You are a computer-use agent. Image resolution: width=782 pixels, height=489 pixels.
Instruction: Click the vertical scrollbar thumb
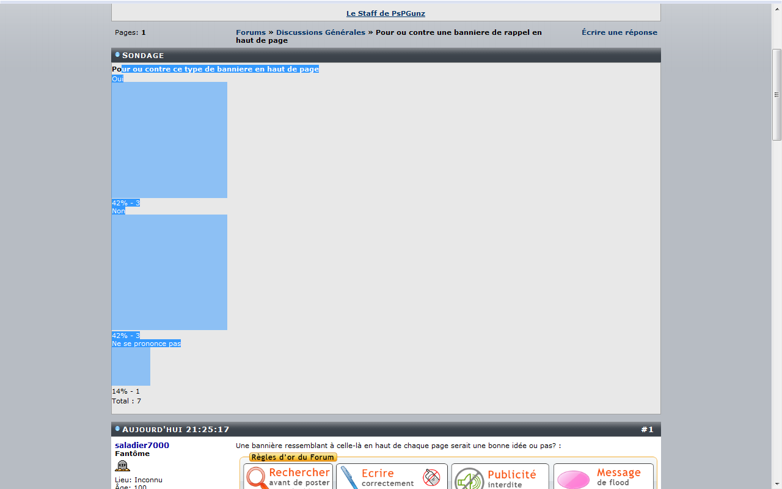tap(777, 95)
